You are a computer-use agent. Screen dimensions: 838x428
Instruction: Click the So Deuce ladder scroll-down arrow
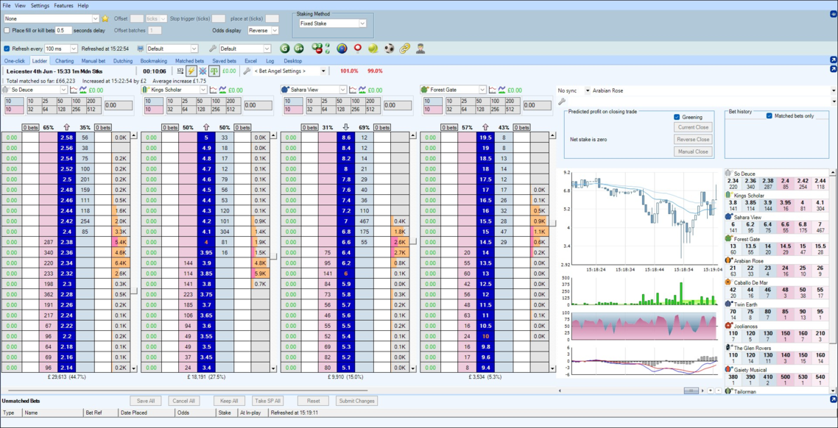(x=133, y=368)
